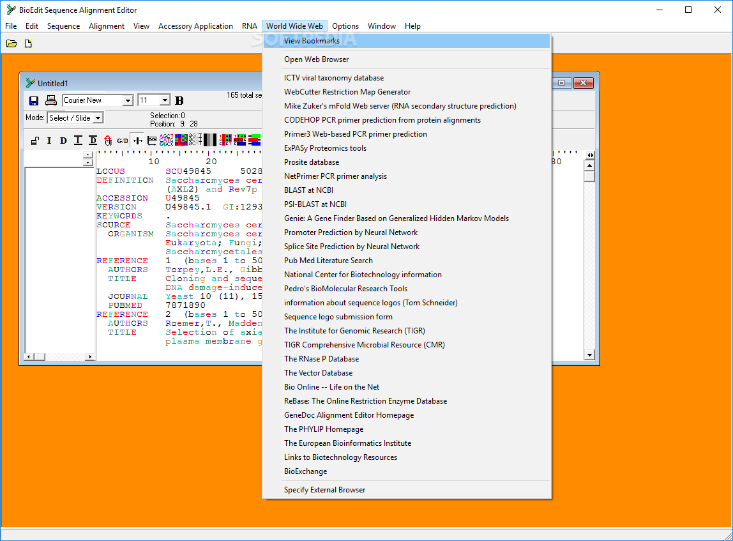This screenshot has width=733, height=541.
Task: Choose BLAST at NCBI
Action: point(407,190)
